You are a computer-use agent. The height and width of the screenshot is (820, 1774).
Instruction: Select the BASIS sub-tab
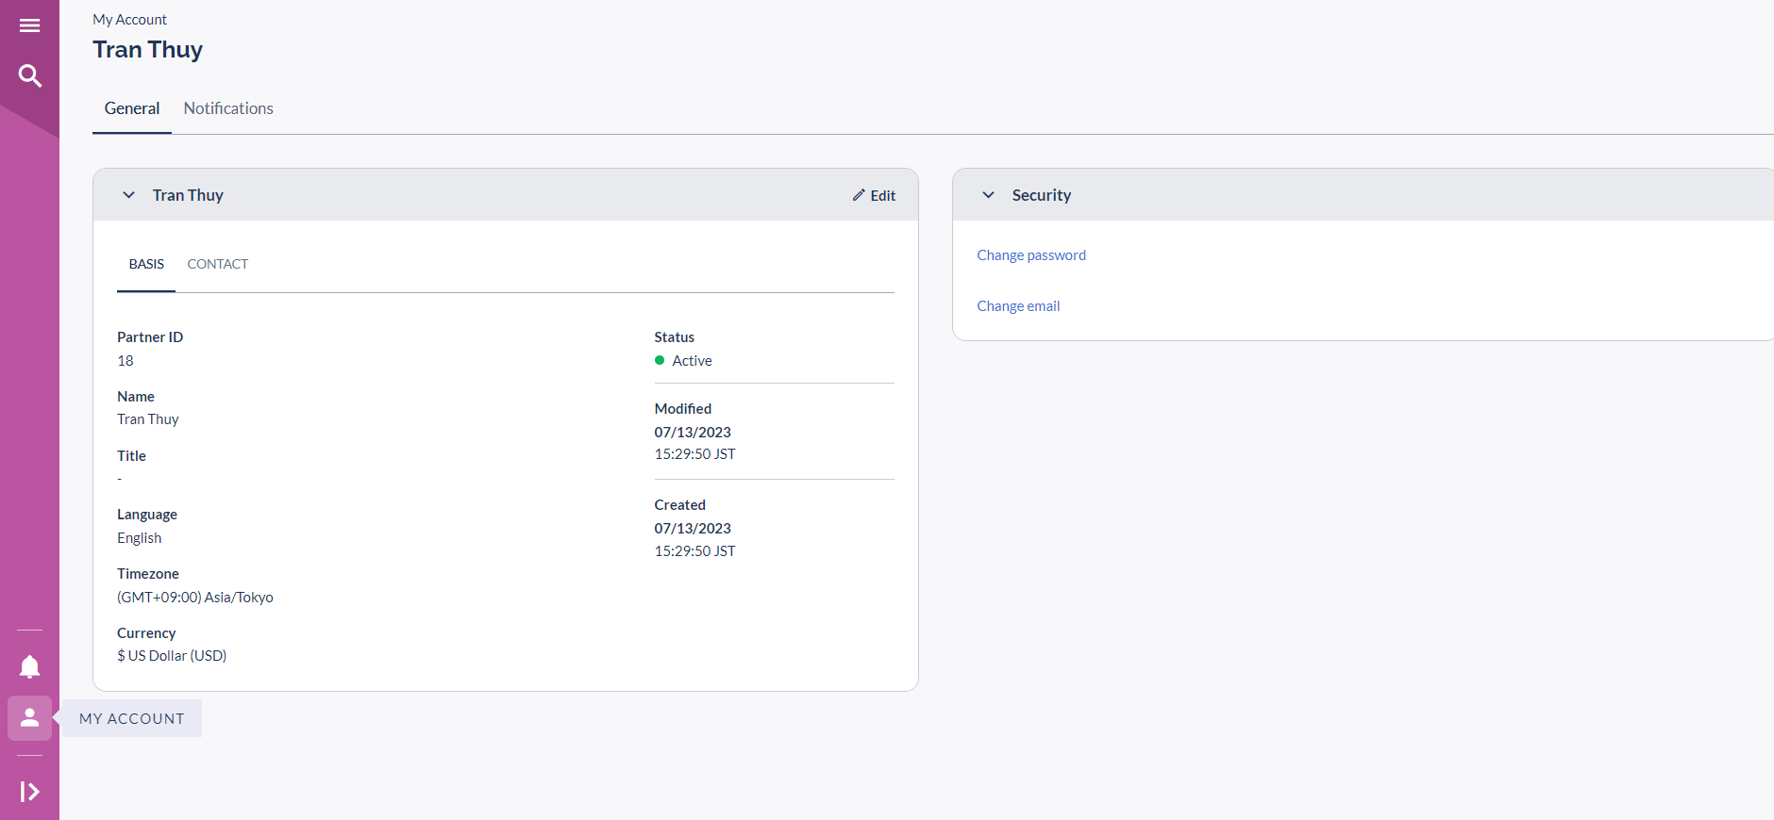(x=146, y=264)
